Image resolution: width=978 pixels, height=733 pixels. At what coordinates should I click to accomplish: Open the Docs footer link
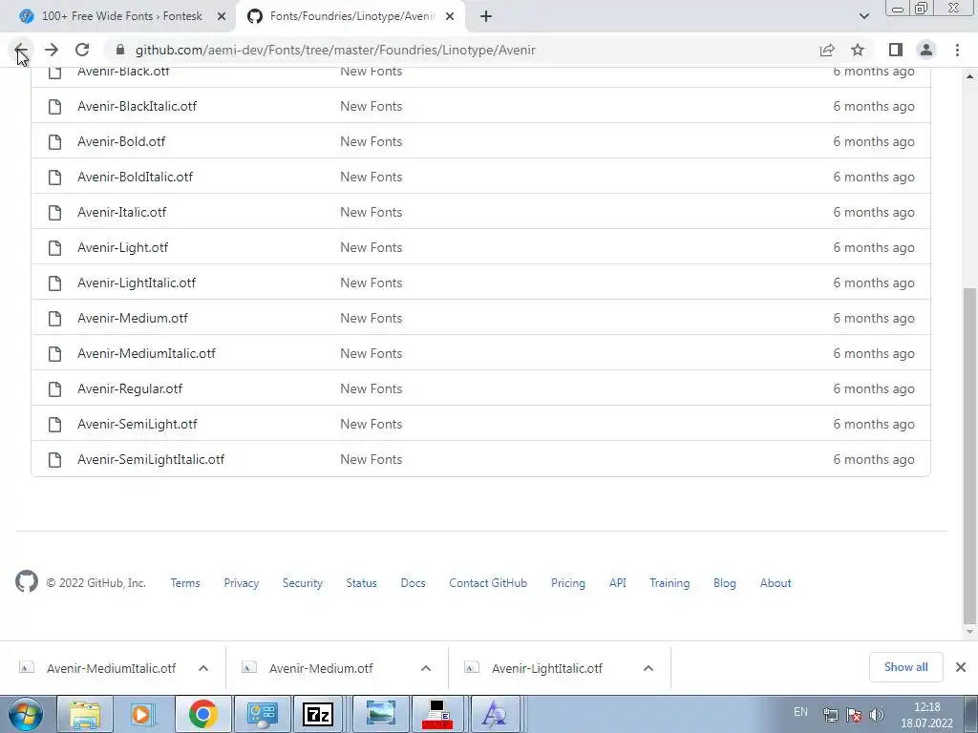coord(413,583)
